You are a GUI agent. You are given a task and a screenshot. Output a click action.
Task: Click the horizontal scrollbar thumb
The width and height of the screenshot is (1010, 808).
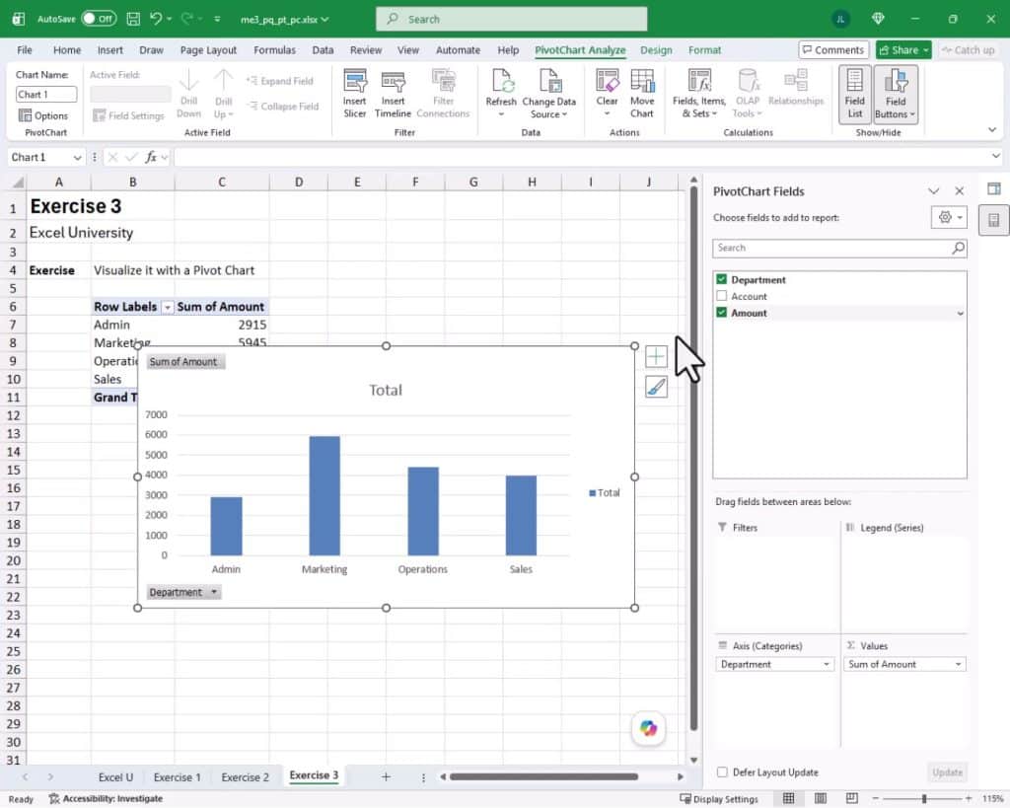[x=543, y=776]
